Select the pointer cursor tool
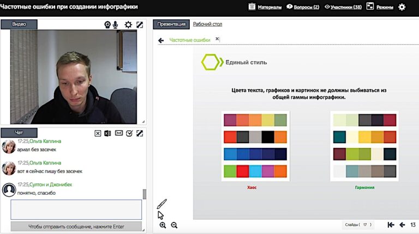Screen dimensions: 419x234 [161, 214]
